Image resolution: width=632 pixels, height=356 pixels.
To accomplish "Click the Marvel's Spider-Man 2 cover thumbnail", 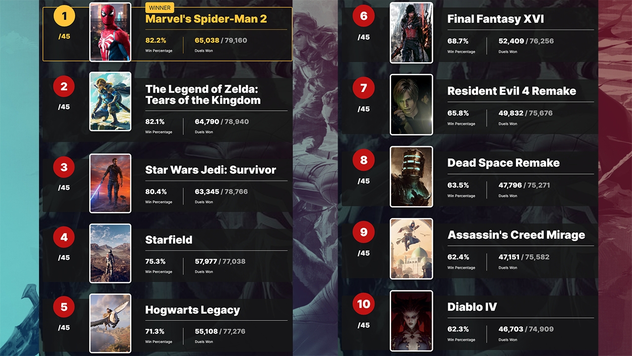I will point(110,32).
